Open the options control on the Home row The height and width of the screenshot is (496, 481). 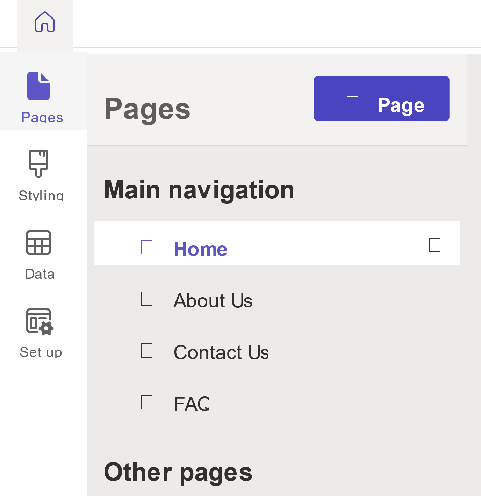pyautogui.click(x=435, y=245)
